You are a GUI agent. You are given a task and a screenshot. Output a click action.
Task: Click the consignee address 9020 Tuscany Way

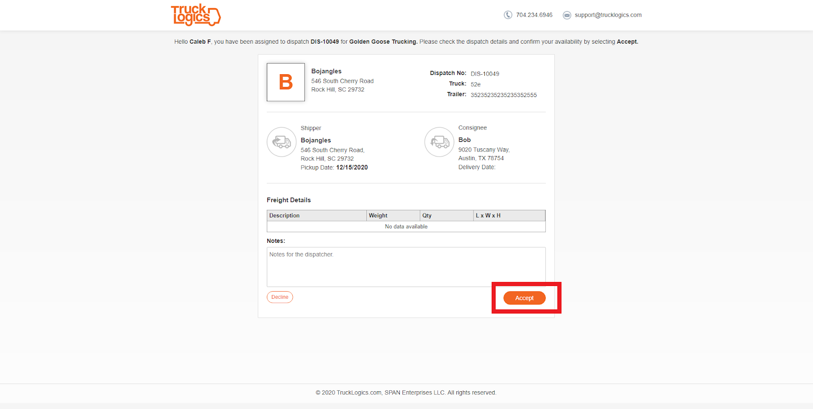click(484, 150)
